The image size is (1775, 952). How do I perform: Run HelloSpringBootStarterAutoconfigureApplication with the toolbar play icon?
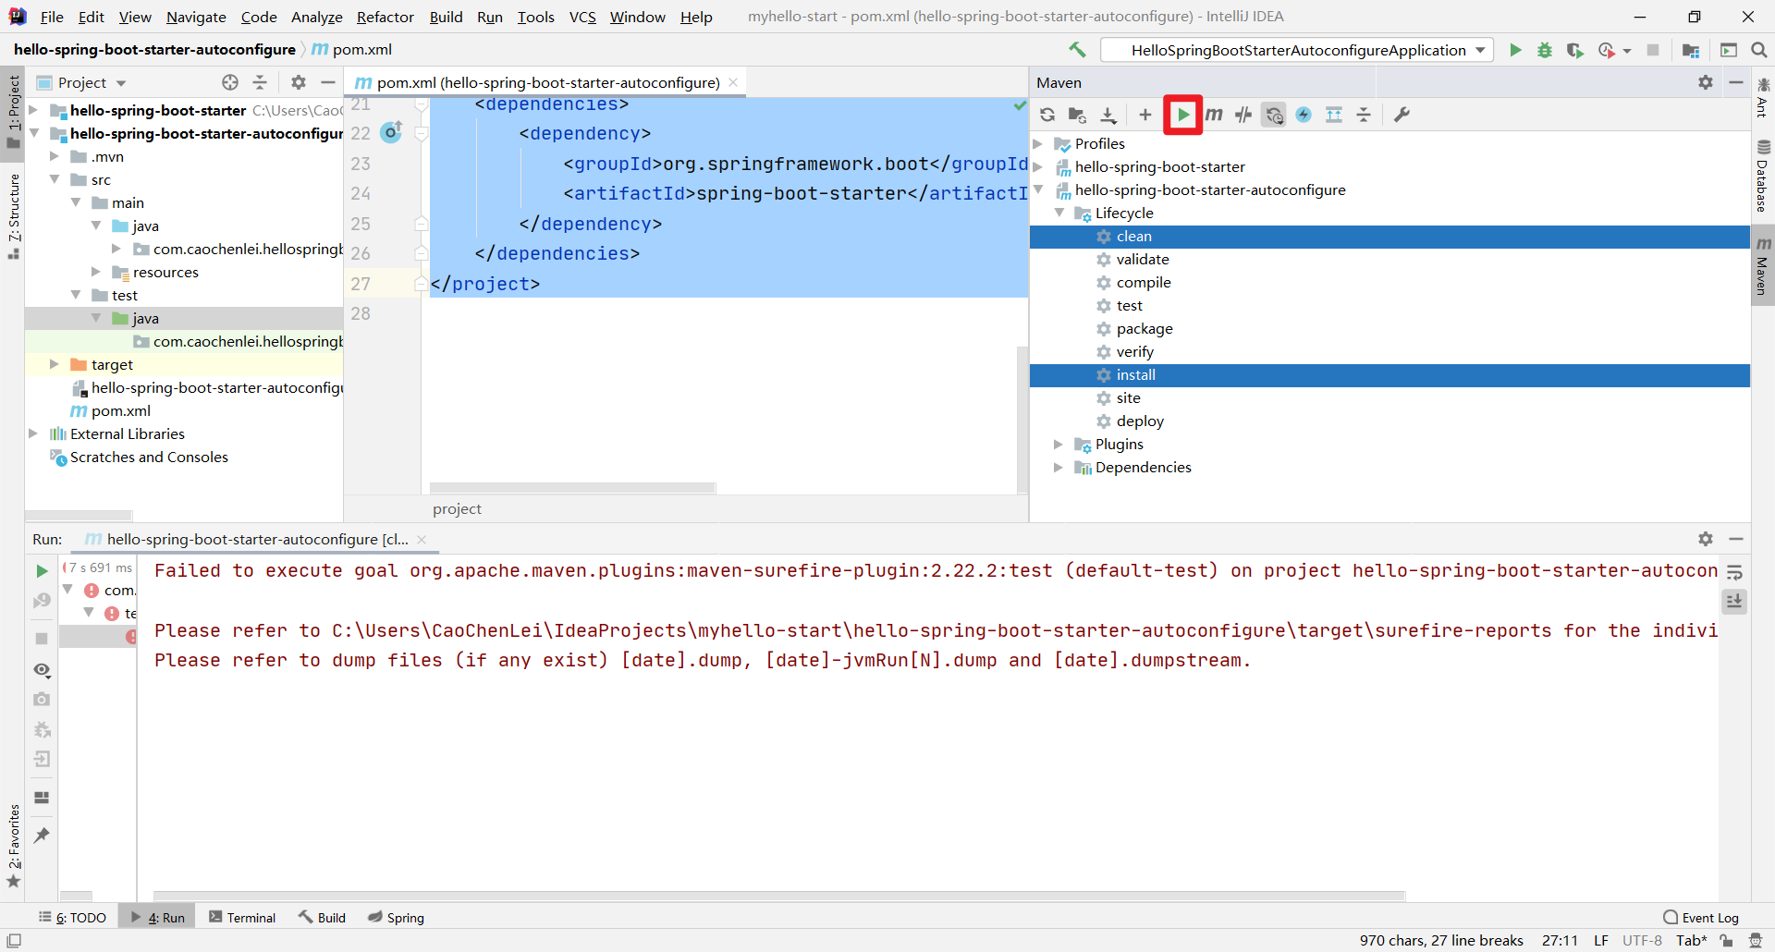(1515, 50)
